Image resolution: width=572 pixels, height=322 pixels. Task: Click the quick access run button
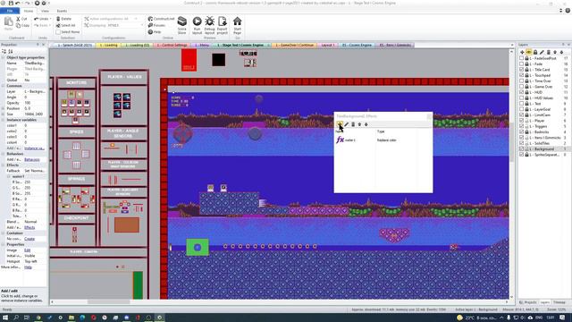click(x=37, y=3)
